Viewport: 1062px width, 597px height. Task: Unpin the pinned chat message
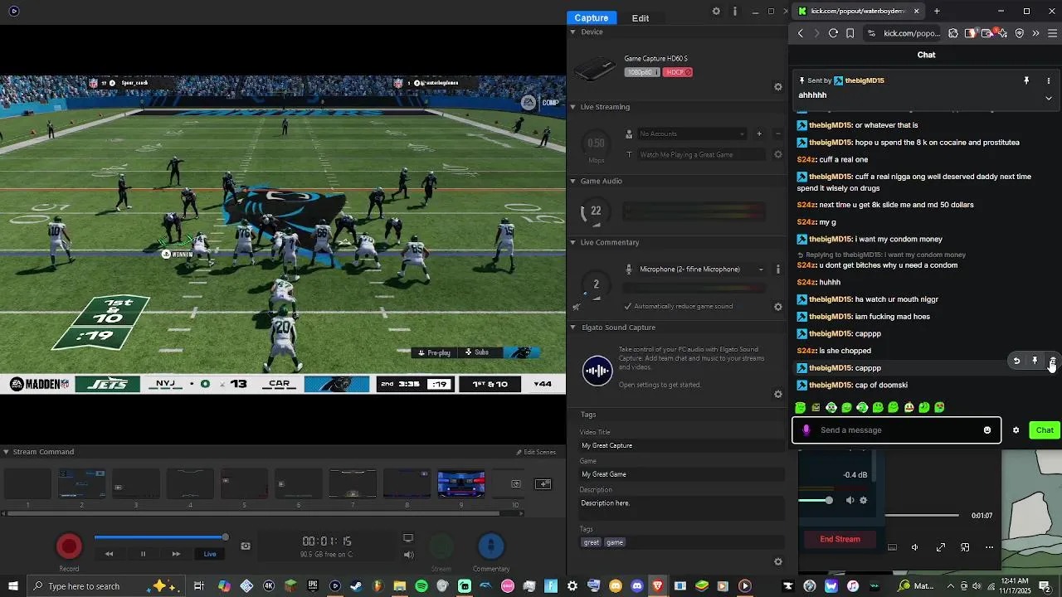coord(1026,80)
